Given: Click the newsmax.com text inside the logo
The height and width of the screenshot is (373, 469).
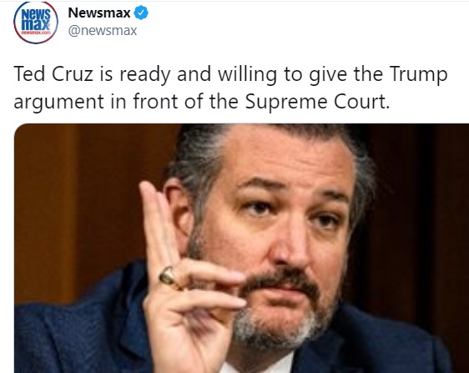Looking at the screenshot, I should pos(36,33).
